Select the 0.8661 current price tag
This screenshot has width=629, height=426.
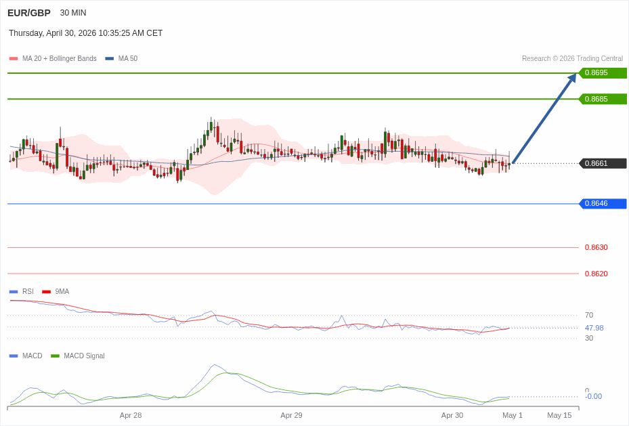(x=602, y=163)
